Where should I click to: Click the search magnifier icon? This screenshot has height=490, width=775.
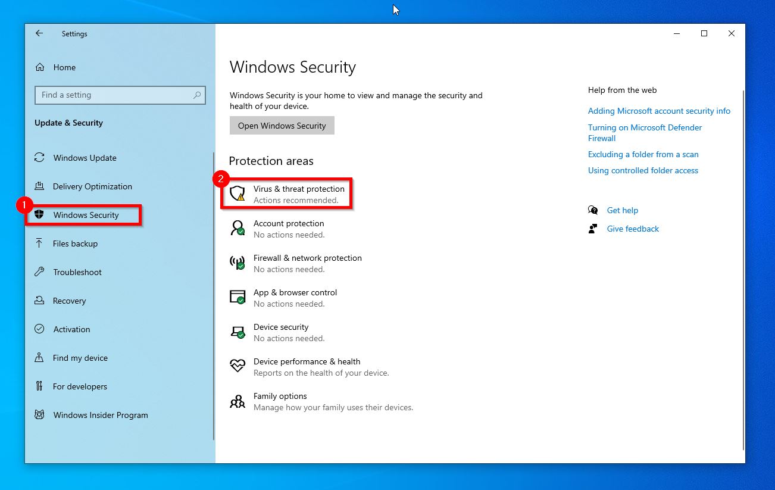tap(197, 95)
